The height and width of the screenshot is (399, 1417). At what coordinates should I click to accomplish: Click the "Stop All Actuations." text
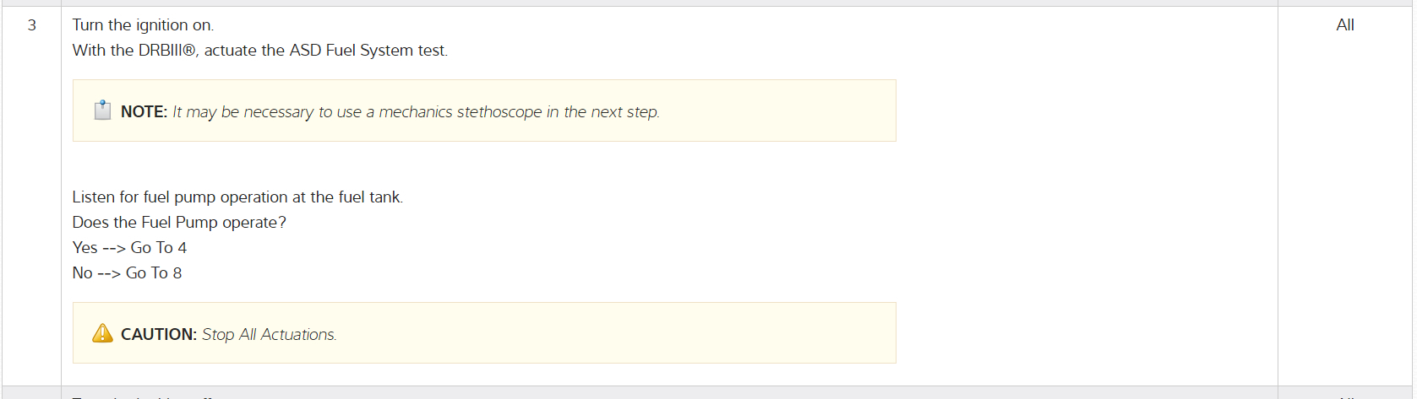(269, 334)
